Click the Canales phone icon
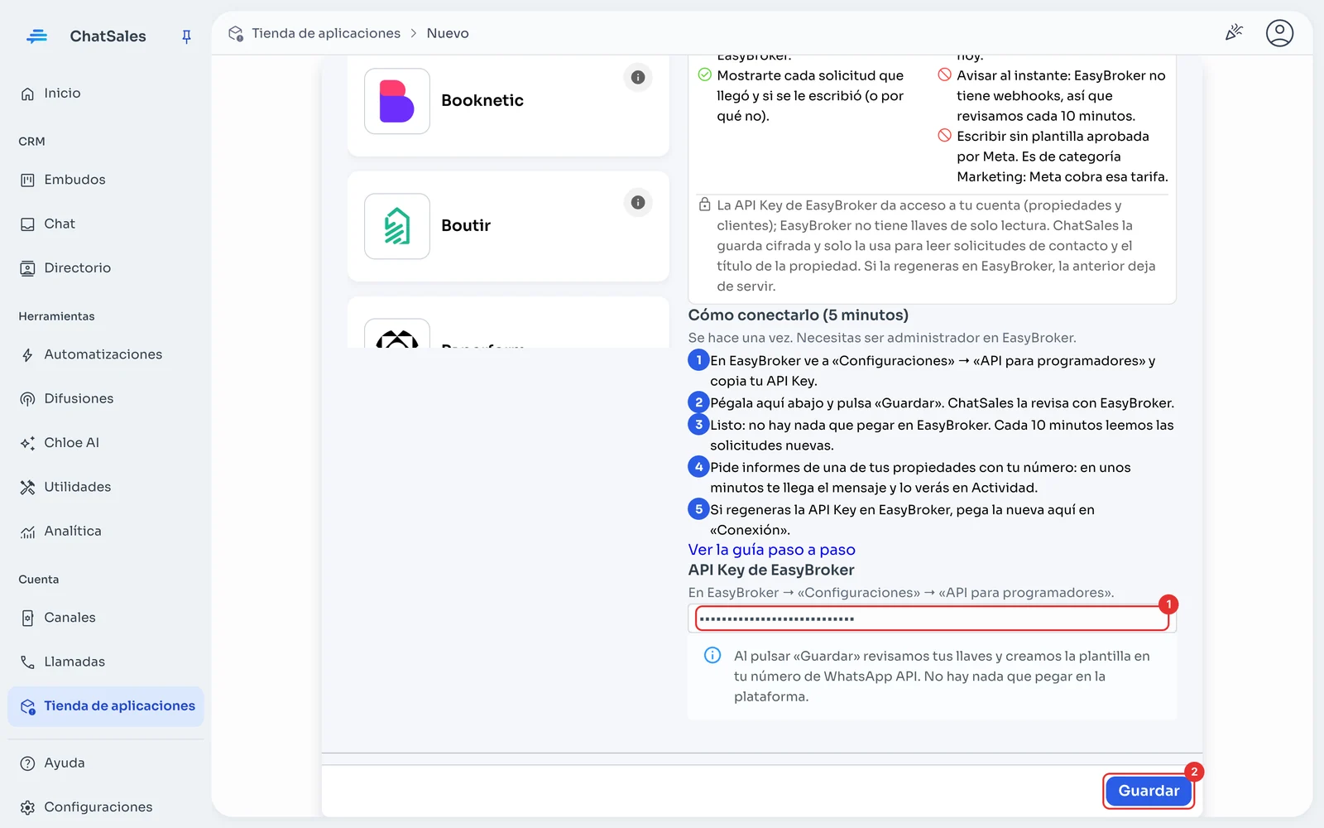The image size is (1324, 828). pyautogui.click(x=27, y=619)
